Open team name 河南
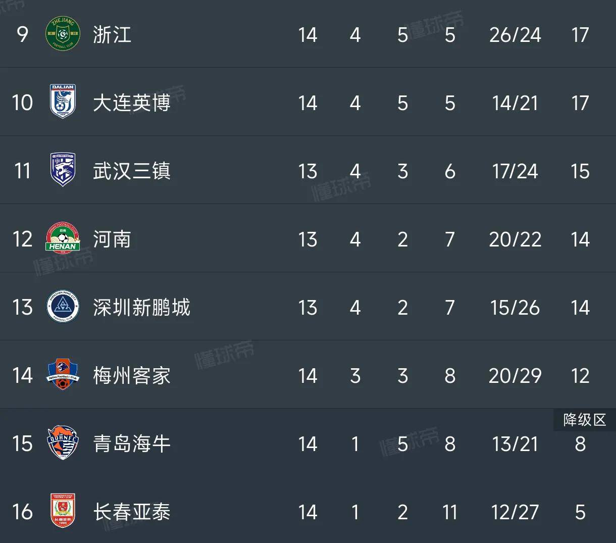The height and width of the screenshot is (543, 616). pos(112,239)
